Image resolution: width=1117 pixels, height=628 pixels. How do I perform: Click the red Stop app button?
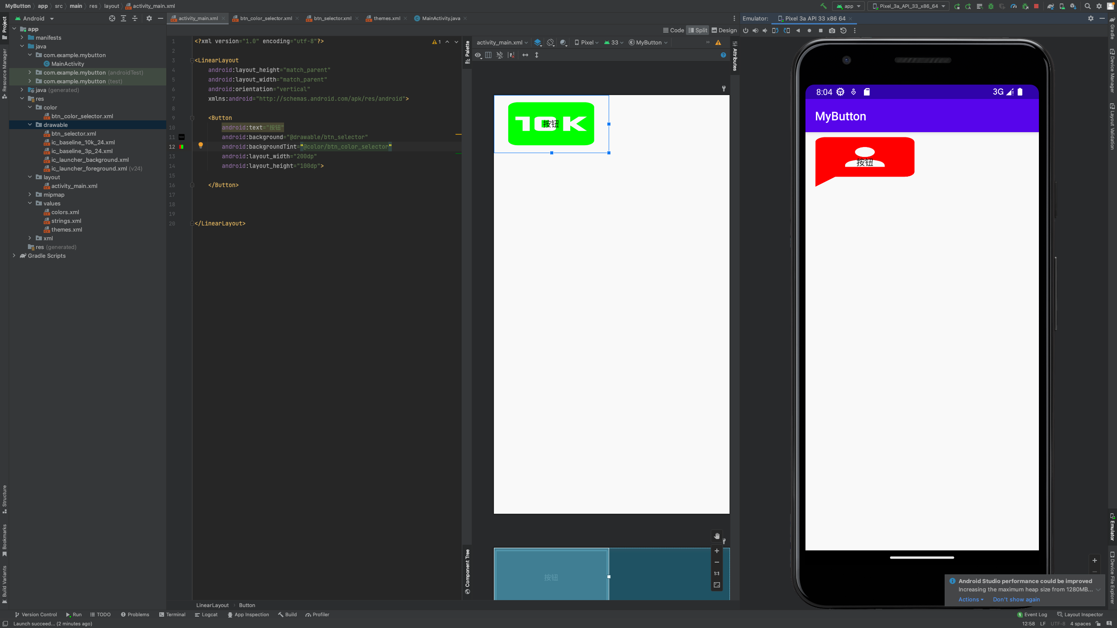(1036, 6)
